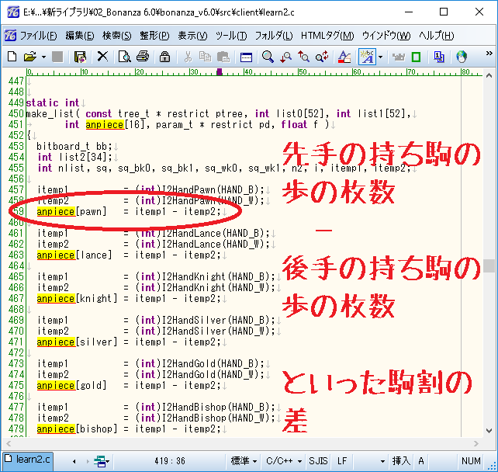
Task: Open the 標準 dropdown in status bar
Action: pos(244,461)
